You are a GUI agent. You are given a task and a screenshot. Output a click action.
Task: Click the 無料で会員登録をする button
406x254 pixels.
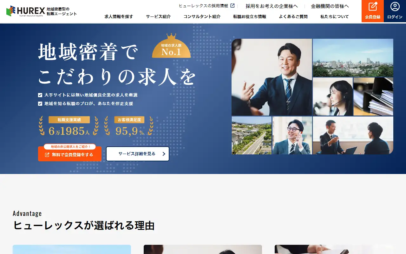[x=70, y=154]
